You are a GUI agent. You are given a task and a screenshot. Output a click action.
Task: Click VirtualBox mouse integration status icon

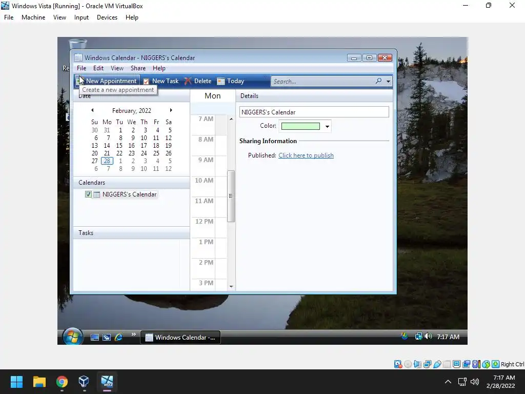pyautogui.click(x=486, y=364)
